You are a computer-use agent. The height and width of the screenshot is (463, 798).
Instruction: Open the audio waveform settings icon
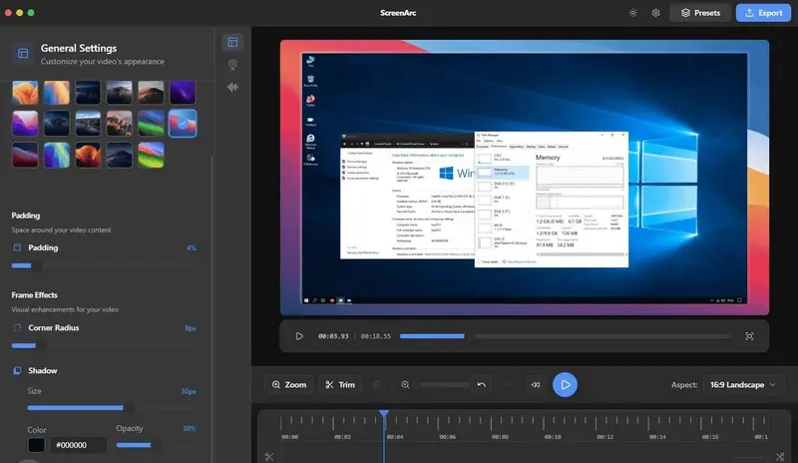coord(232,87)
